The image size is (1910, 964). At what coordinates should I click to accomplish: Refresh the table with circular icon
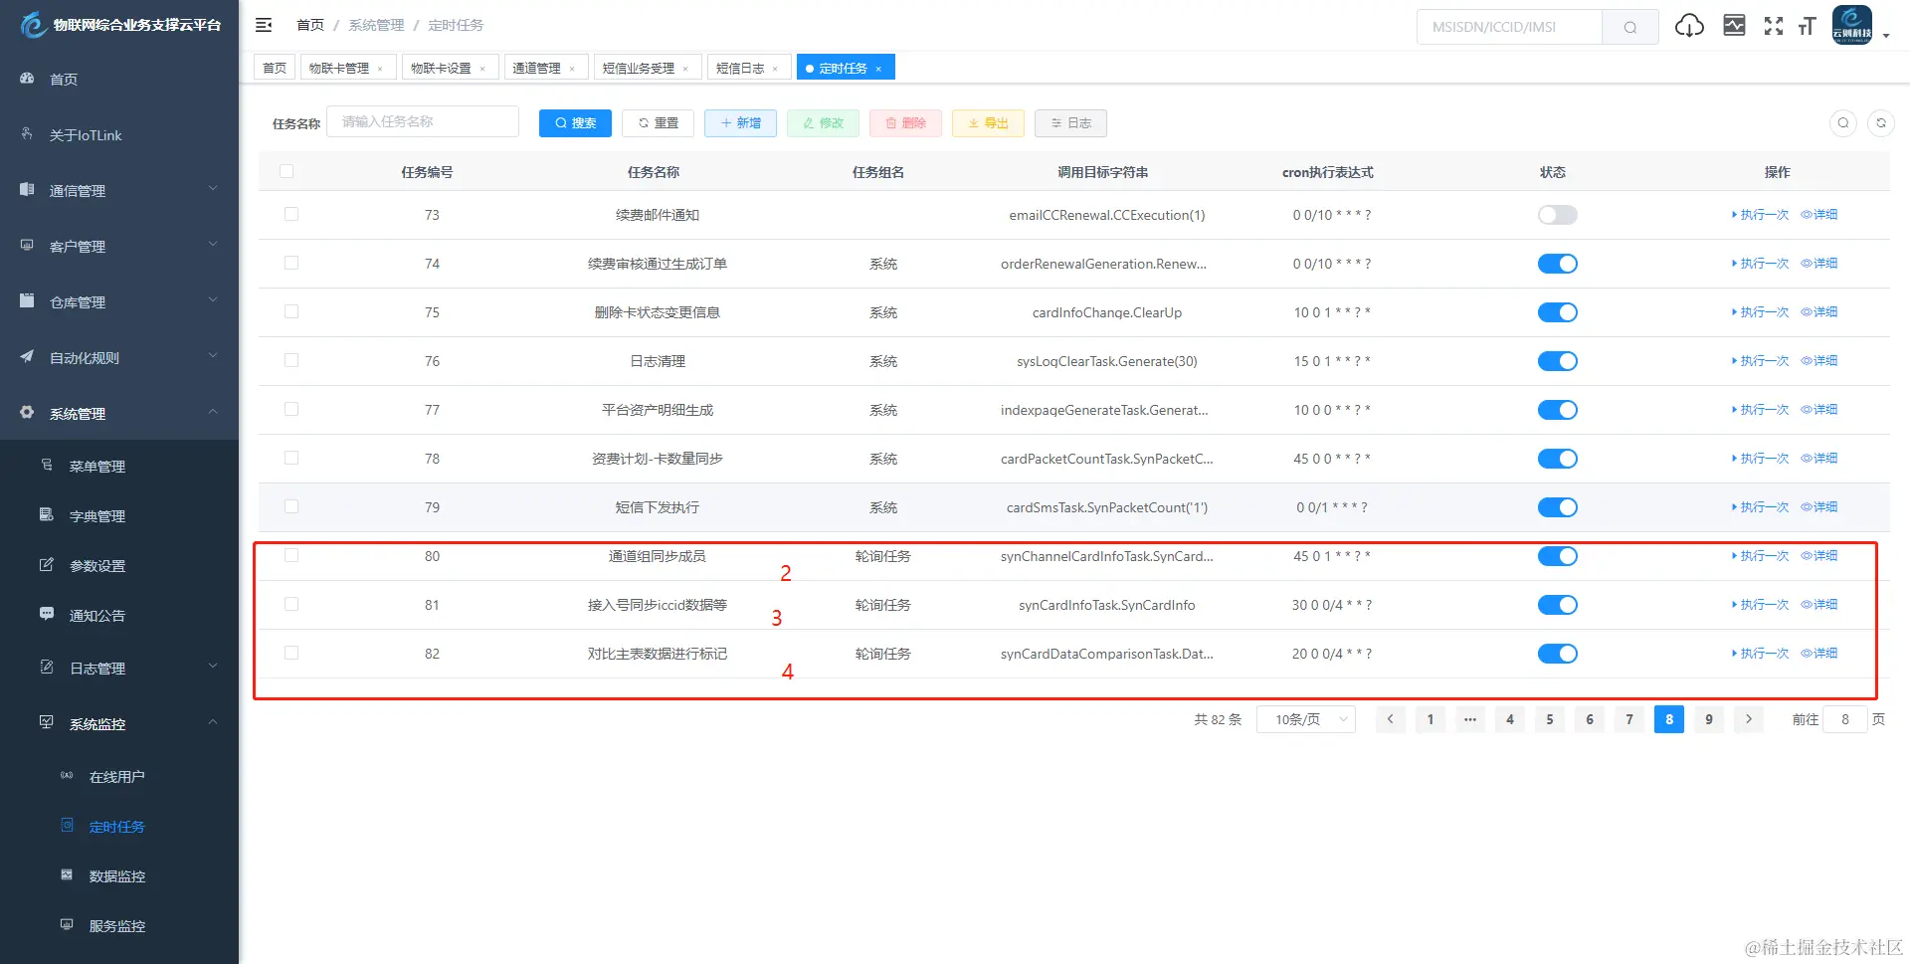pos(1881,123)
